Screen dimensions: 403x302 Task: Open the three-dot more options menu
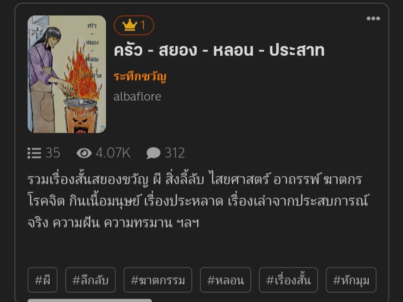pyautogui.click(x=373, y=19)
